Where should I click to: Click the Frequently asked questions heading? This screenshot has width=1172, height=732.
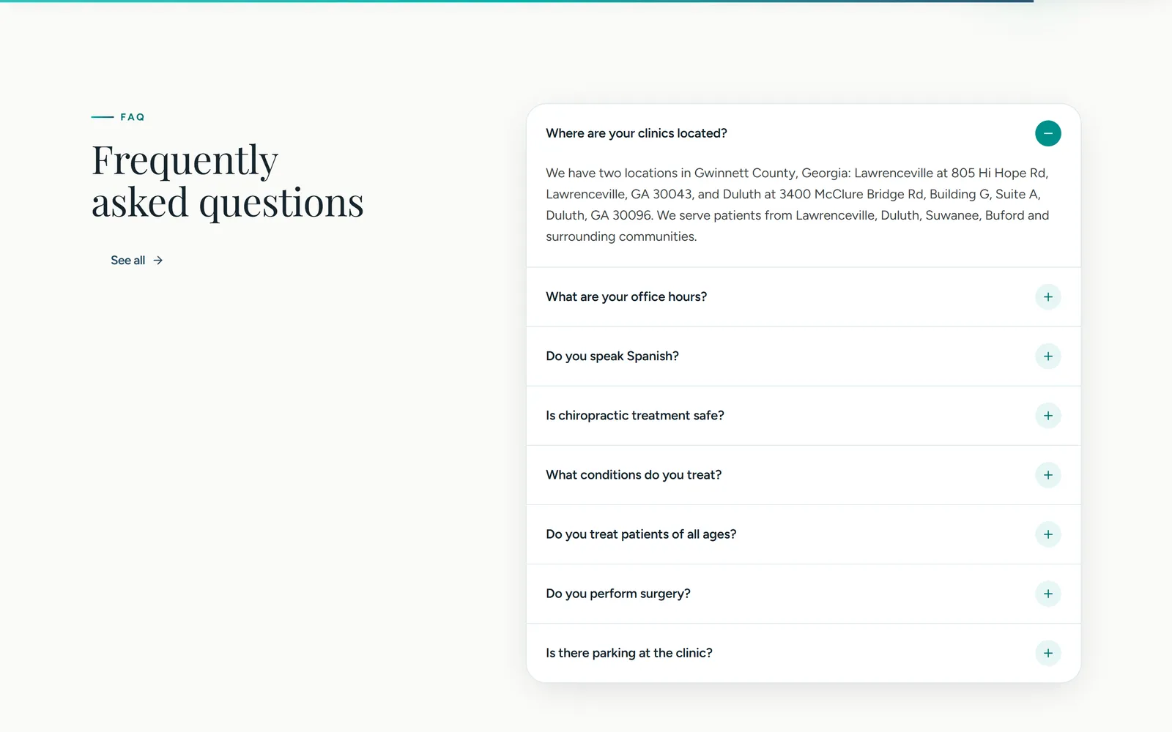228,182
